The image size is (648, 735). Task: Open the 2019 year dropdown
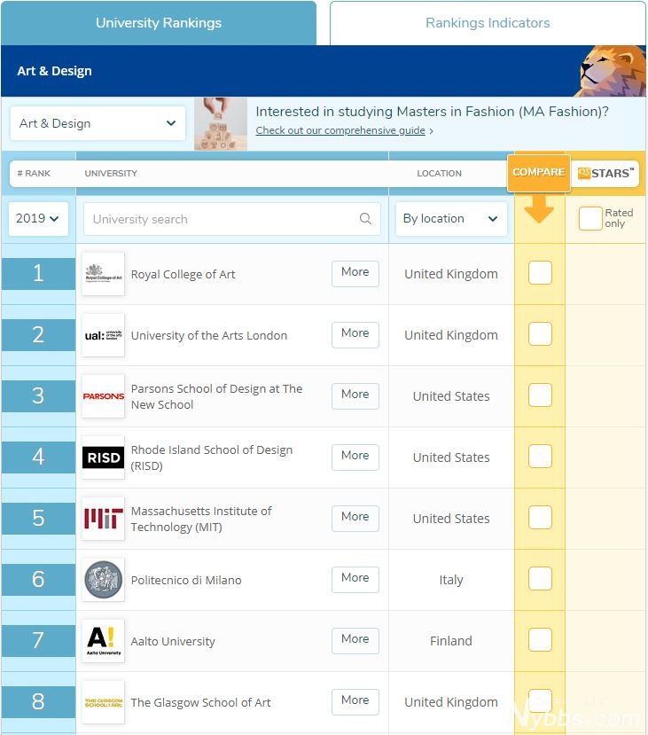38,218
